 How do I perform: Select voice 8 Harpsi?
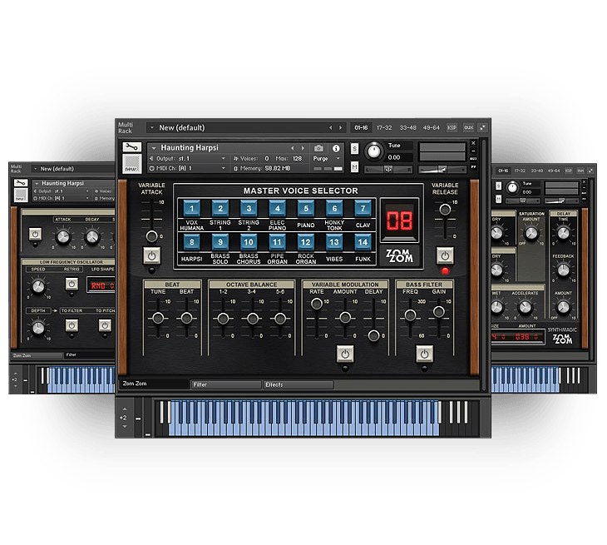pyautogui.click(x=191, y=242)
